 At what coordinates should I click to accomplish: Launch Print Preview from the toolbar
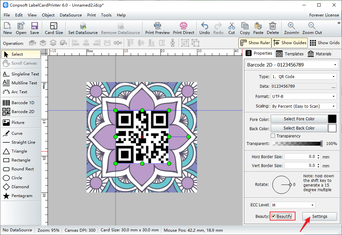157,28
